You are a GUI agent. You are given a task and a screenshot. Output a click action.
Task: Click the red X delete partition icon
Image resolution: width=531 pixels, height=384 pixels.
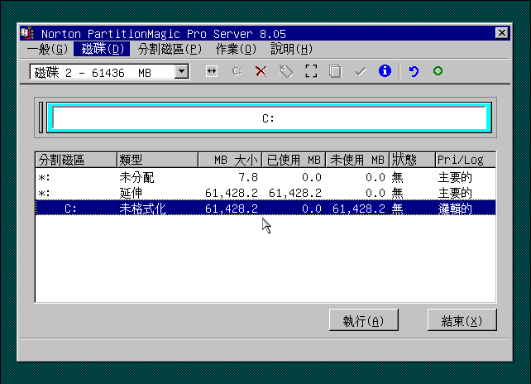click(x=261, y=72)
